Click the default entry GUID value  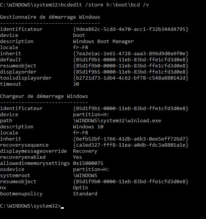click(131, 60)
